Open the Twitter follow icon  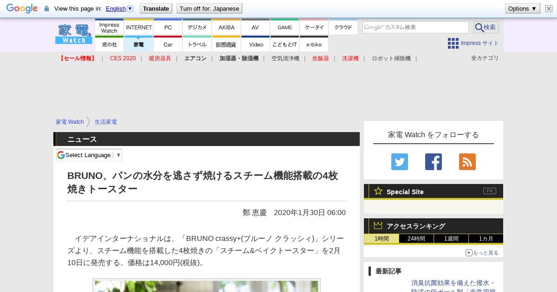400,162
